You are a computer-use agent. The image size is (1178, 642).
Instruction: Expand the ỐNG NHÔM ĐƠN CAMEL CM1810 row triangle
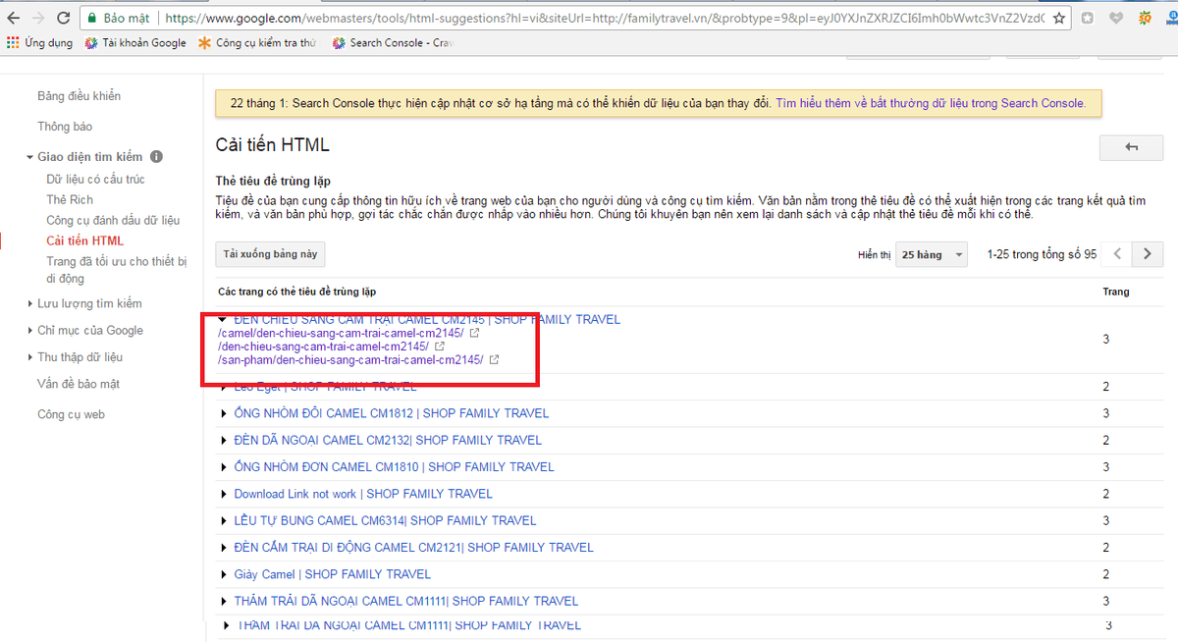tap(223, 467)
